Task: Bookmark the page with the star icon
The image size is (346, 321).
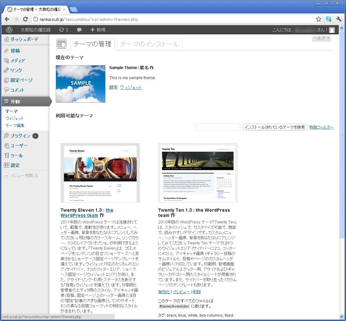Action: click(x=318, y=19)
